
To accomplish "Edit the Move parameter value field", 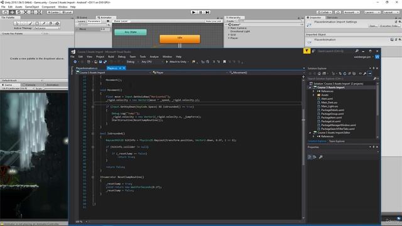I will 105,29.
